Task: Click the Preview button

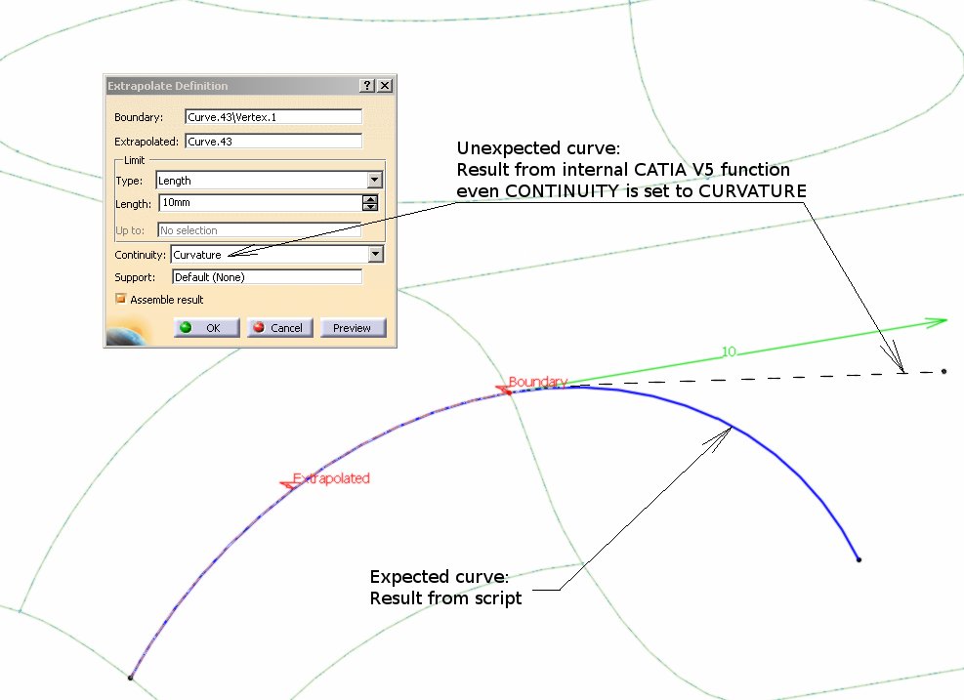Action: point(353,328)
